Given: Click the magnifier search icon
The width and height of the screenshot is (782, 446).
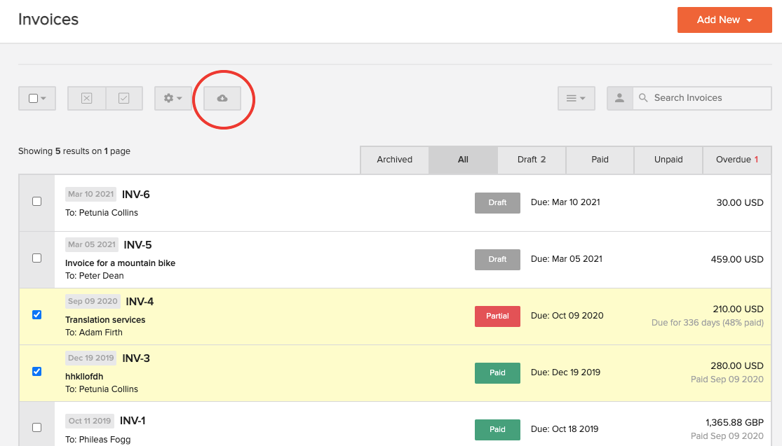Looking at the screenshot, I should pyautogui.click(x=643, y=98).
